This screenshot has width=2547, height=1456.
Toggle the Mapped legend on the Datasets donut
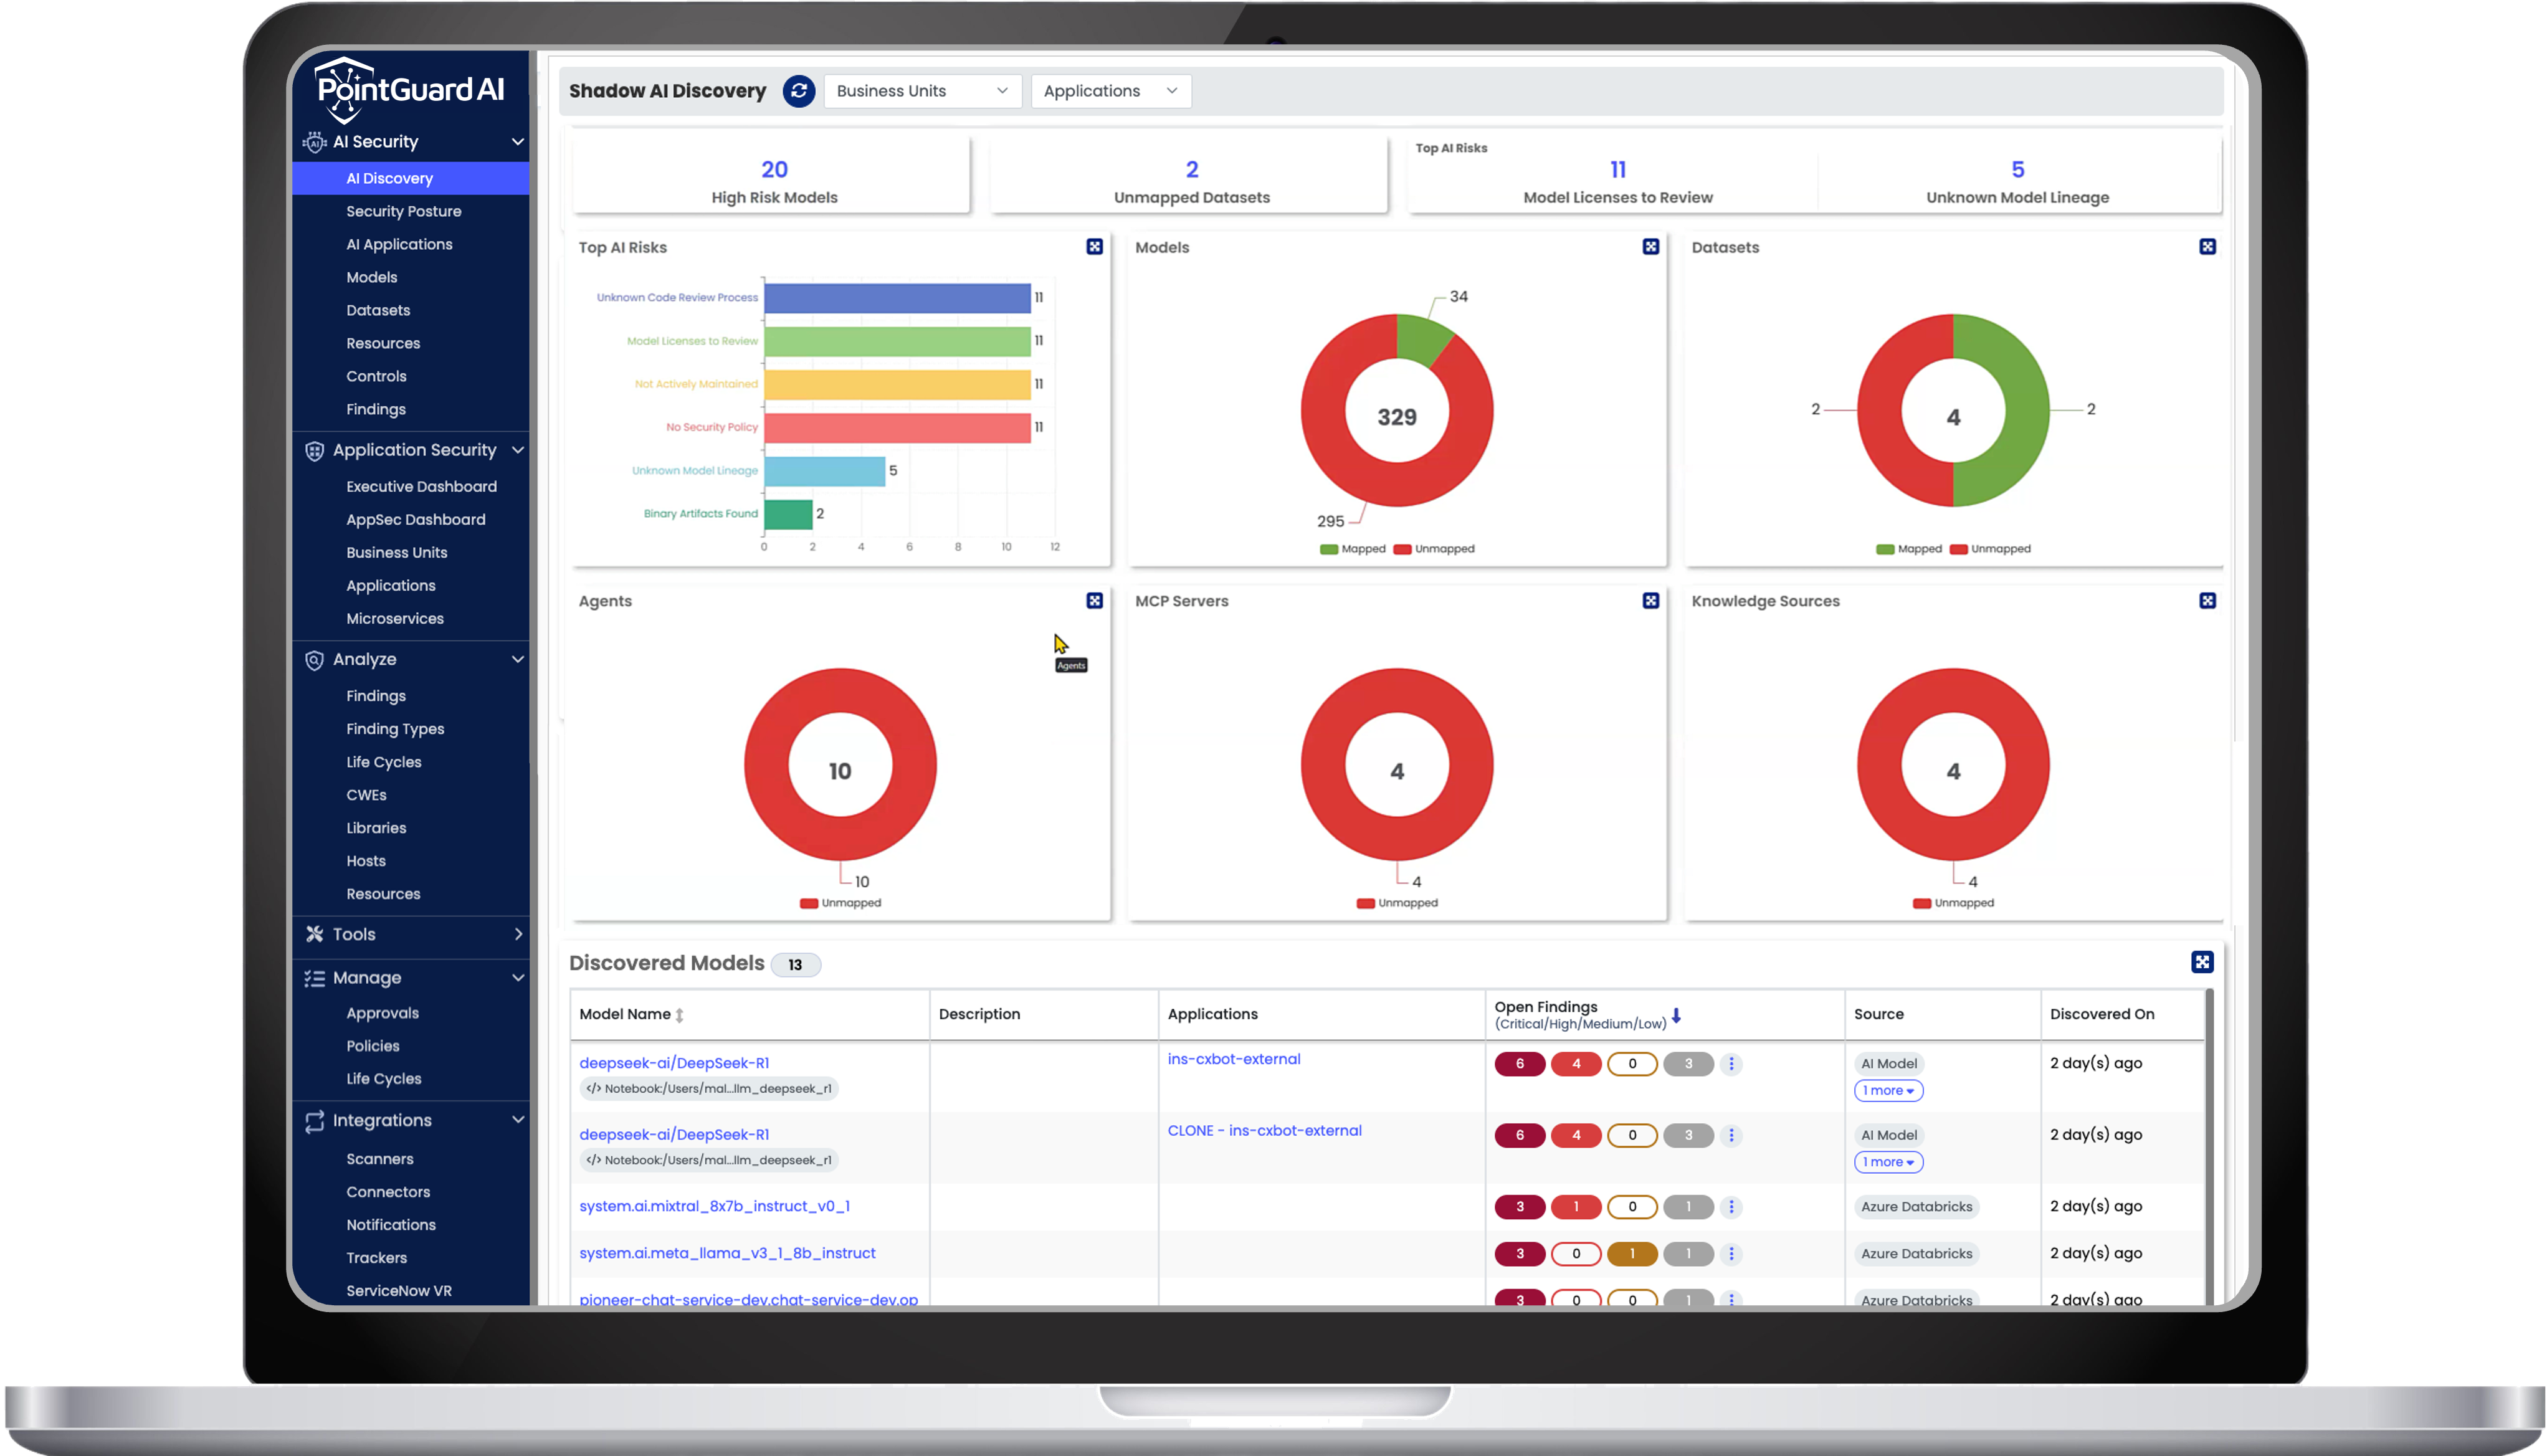pos(1910,548)
